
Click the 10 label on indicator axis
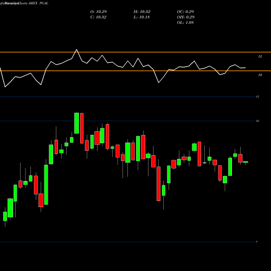(x=260, y=75)
